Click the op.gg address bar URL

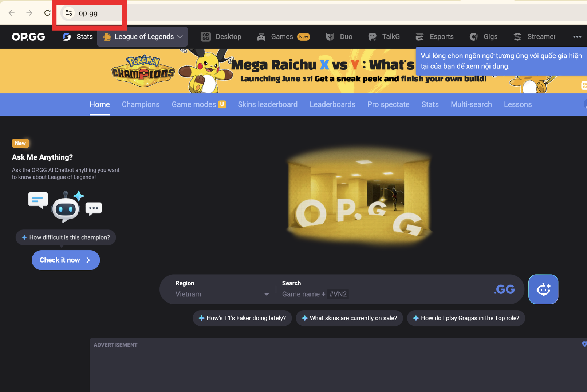tap(88, 13)
